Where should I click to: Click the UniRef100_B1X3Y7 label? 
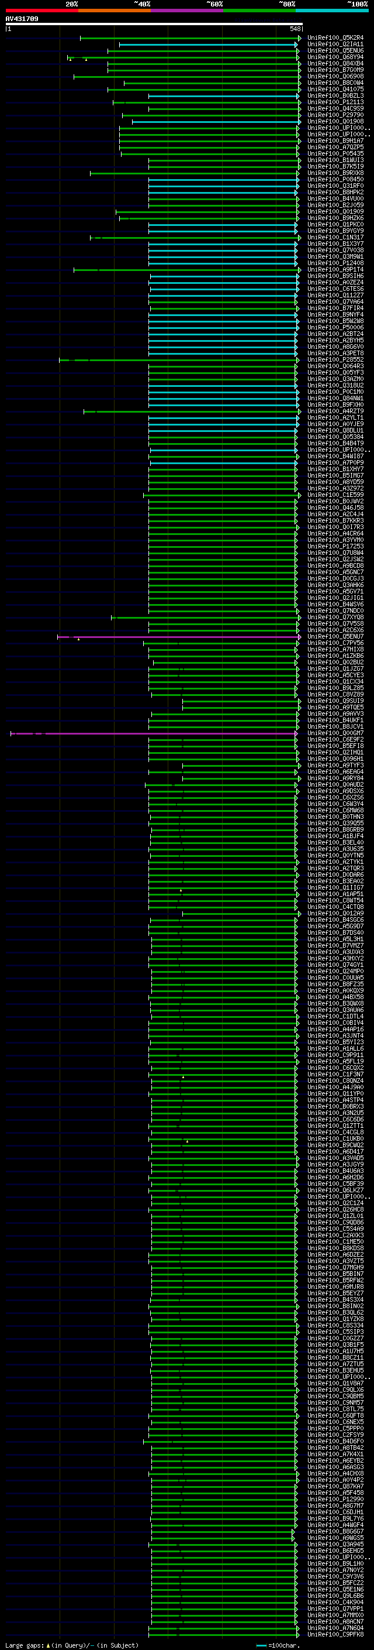coord(335,244)
